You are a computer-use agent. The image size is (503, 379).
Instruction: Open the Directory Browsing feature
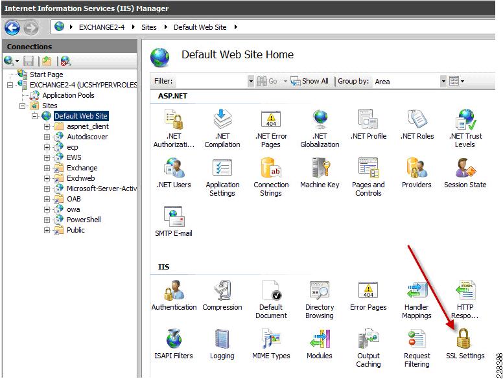click(320, 299)
